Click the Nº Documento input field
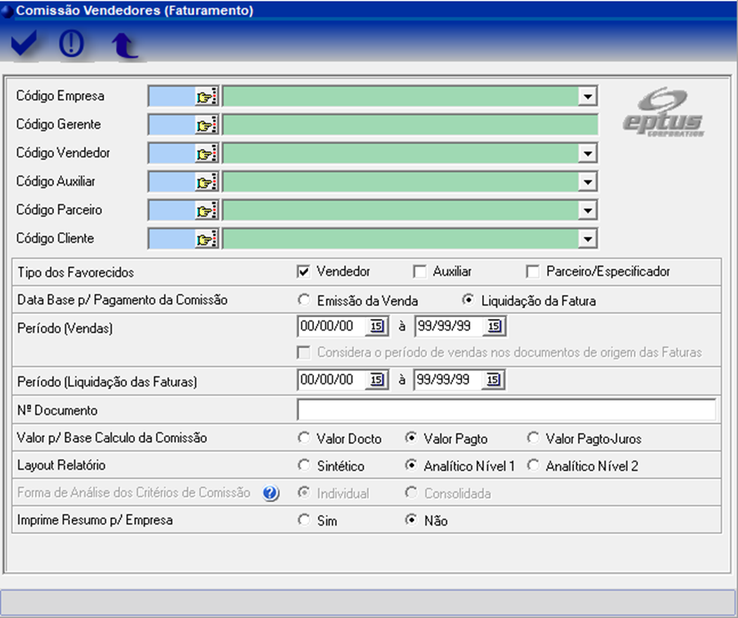 506,411
